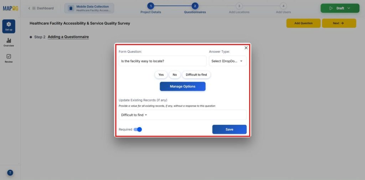Close the question dialog with X
Viewport: 365px width, 180px height.
[246, 48]
